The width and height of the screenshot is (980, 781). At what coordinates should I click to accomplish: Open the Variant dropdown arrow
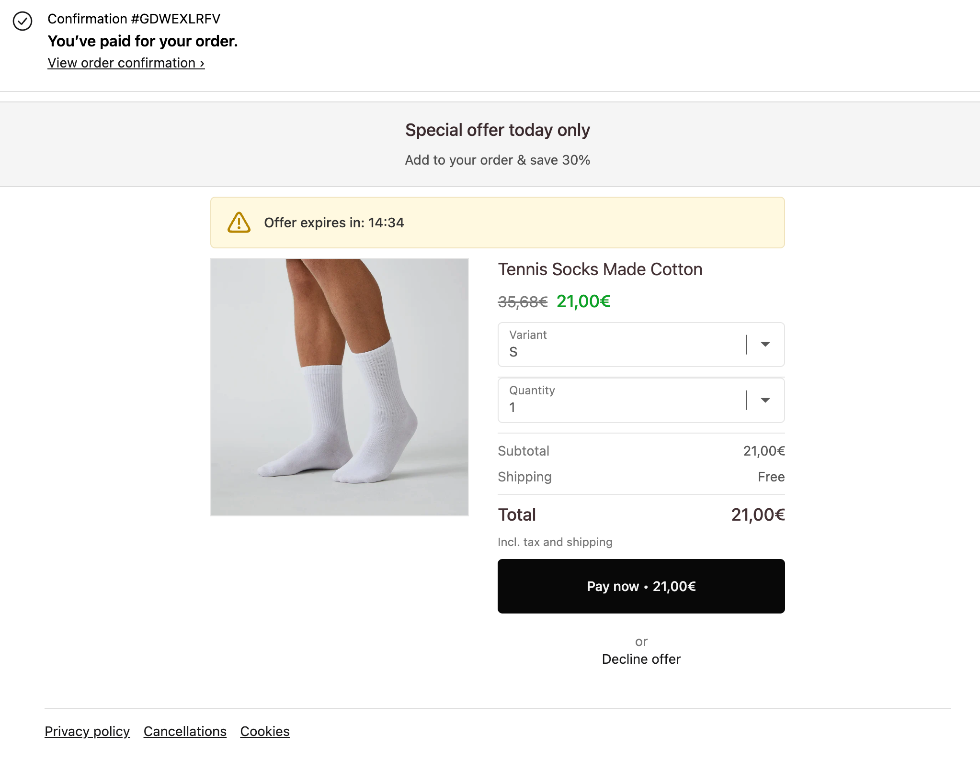tap(765, 345)
